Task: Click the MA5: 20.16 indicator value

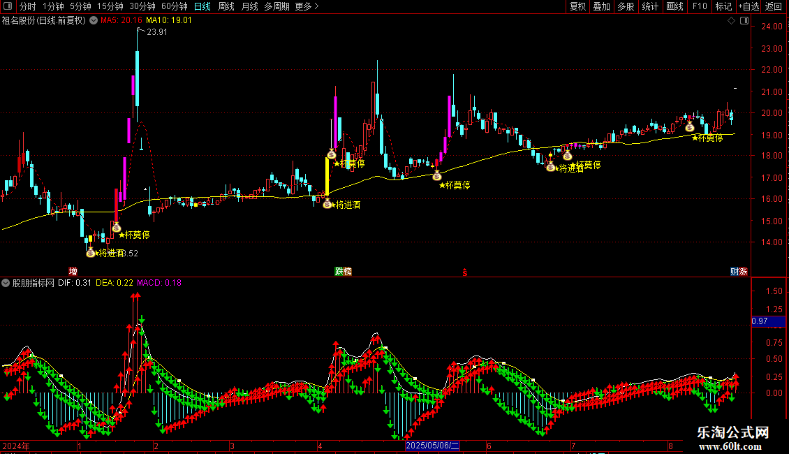Action: (x=121, y=20)
